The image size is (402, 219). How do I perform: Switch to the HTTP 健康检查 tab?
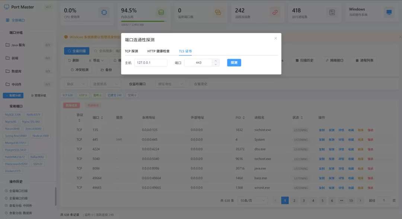[159, 51]
